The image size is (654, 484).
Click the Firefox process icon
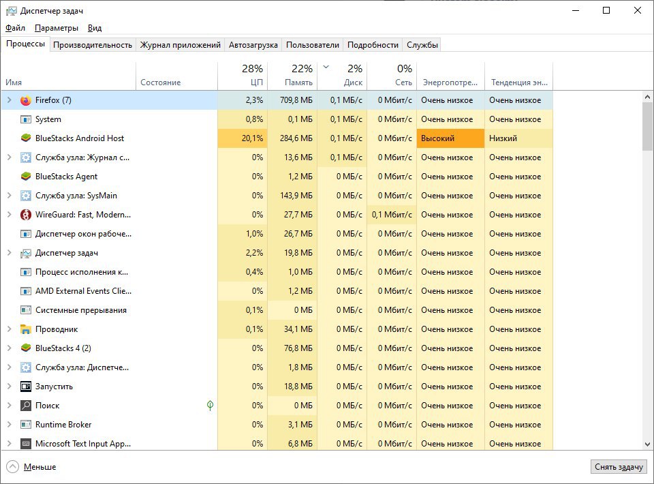pos(26,100)
